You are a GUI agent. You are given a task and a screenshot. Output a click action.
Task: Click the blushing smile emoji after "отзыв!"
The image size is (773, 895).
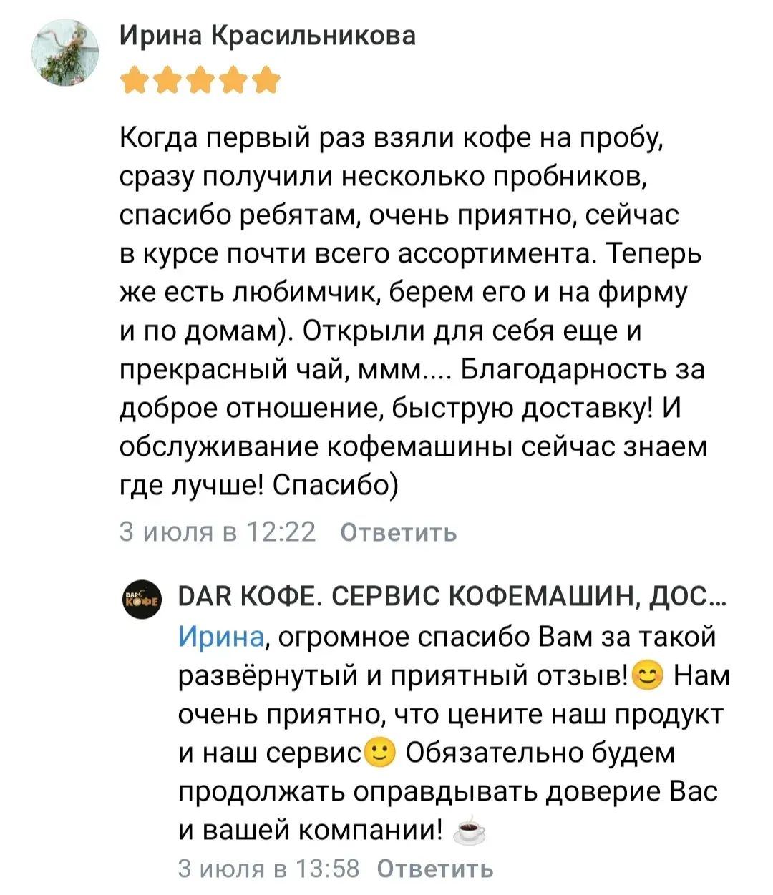[648, 675]
